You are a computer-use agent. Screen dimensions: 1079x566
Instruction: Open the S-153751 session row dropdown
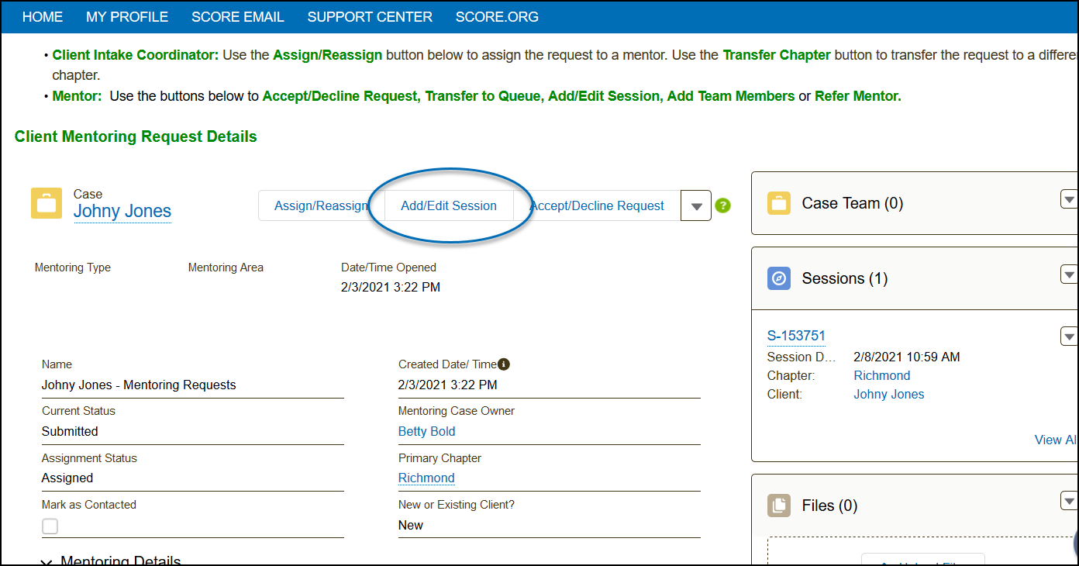(1069, 336)
